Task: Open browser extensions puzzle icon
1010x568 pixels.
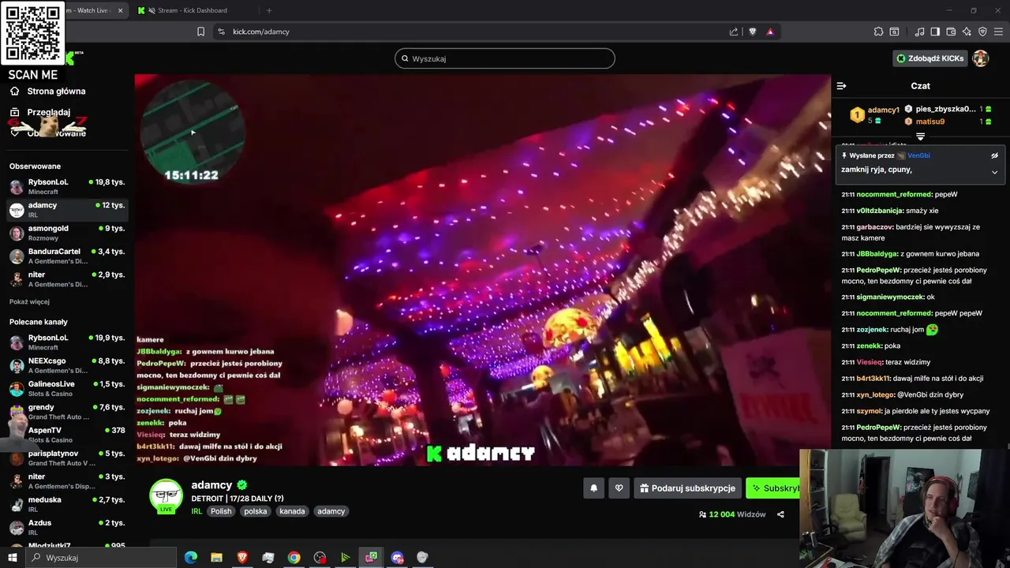Action: [878, 32]
